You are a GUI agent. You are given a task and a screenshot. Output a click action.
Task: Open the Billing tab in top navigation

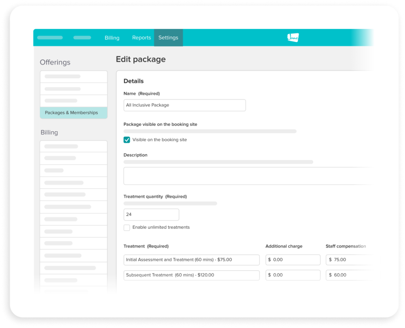(x=112, y=38)
